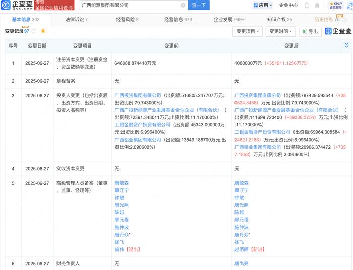The width and height of the screenshot is (353, 270).
Task: Switch to the 经营风险 tab
Action: click(127, 20)
